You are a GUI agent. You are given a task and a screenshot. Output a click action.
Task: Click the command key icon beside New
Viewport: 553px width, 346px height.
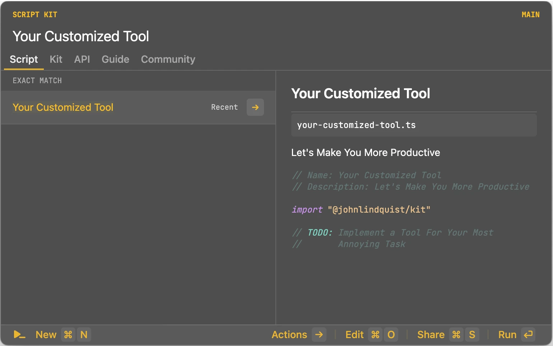(68, 335)
